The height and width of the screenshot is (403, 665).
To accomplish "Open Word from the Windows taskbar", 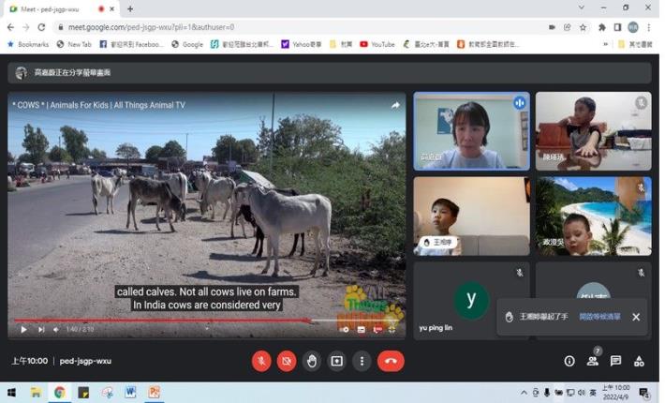I will (x=130, y=392).
